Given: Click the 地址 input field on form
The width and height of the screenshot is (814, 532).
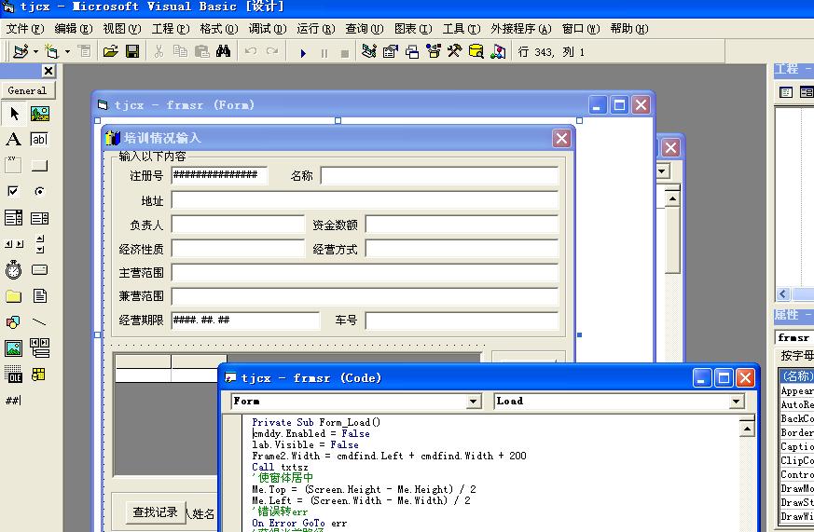Looking at the screenshot, I should 365,200.
